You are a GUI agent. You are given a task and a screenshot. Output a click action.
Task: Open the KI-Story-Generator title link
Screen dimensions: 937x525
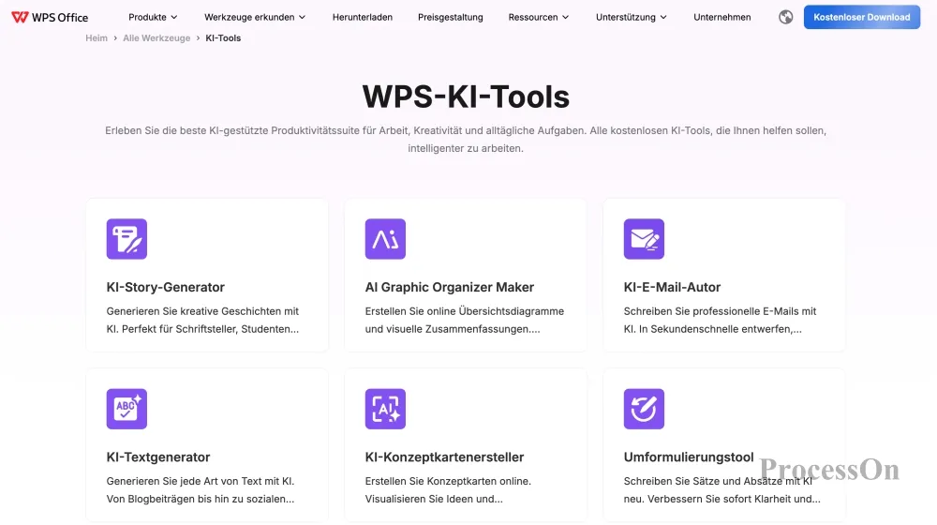click(166, 288)
